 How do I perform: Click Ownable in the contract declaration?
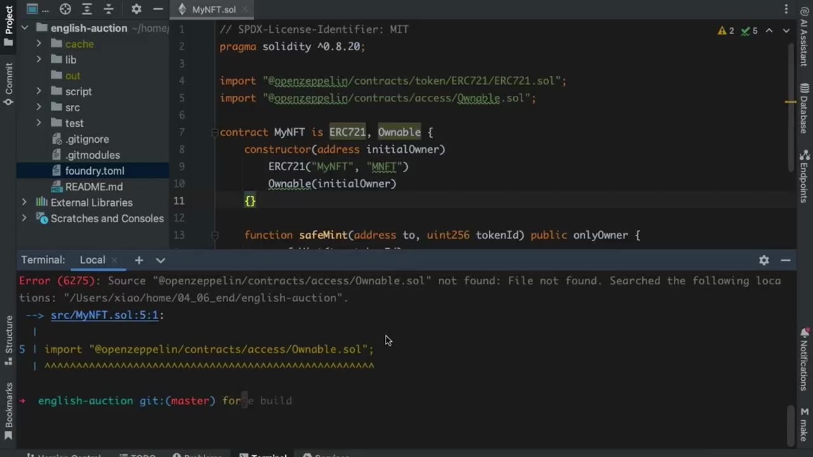[x=400, y=132]
